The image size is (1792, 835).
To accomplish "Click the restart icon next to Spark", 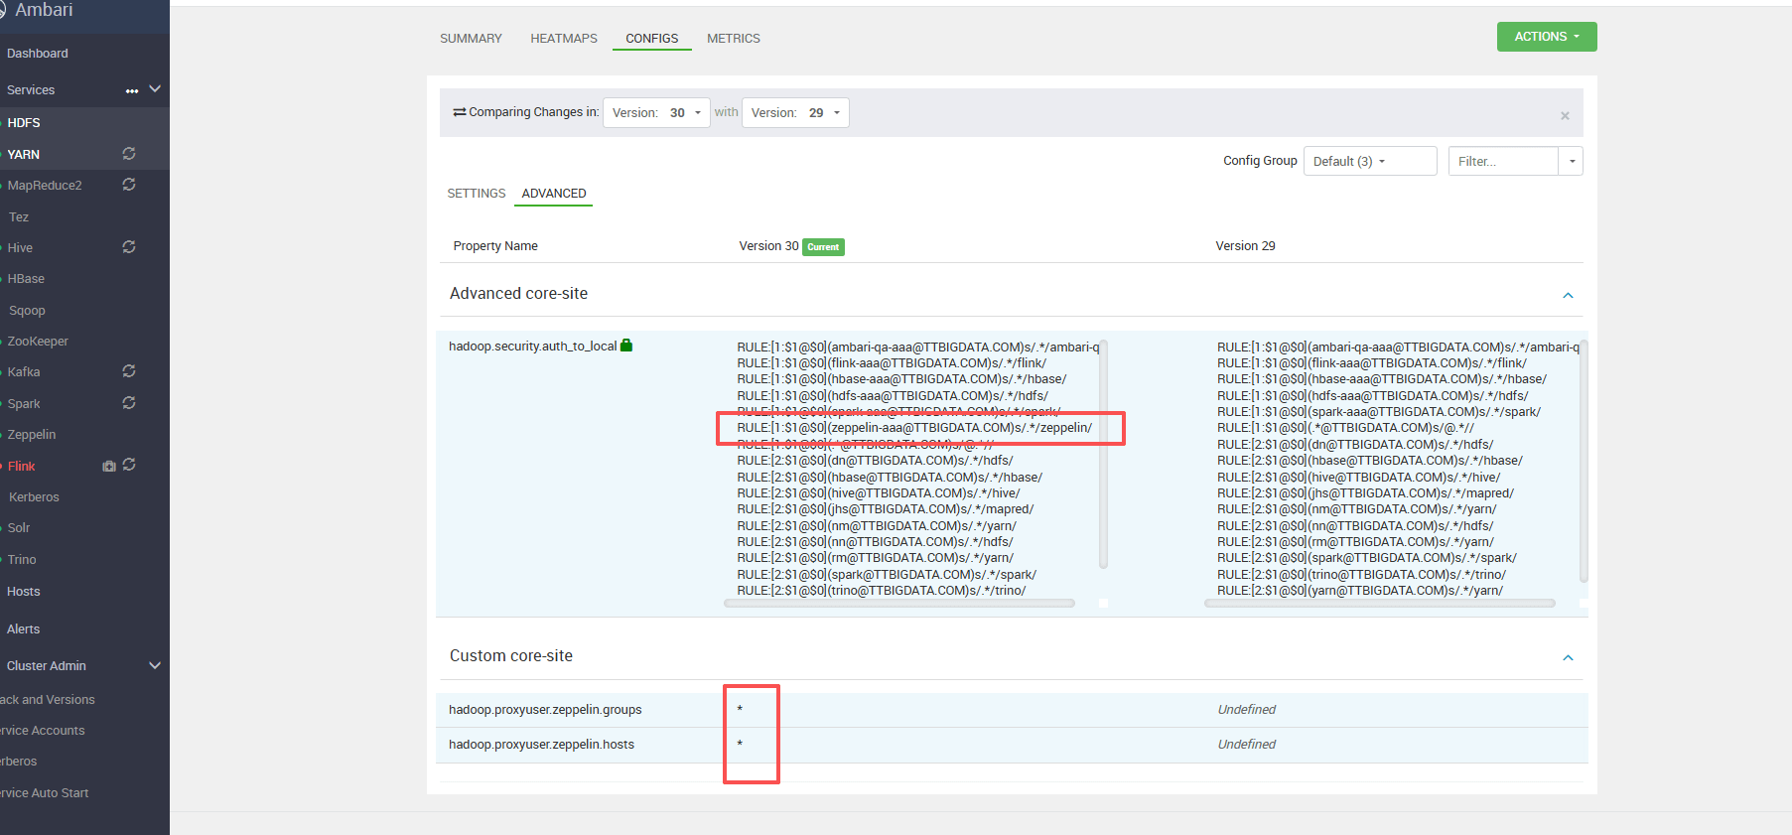I will pyautogui.click(x=129, y=403).
